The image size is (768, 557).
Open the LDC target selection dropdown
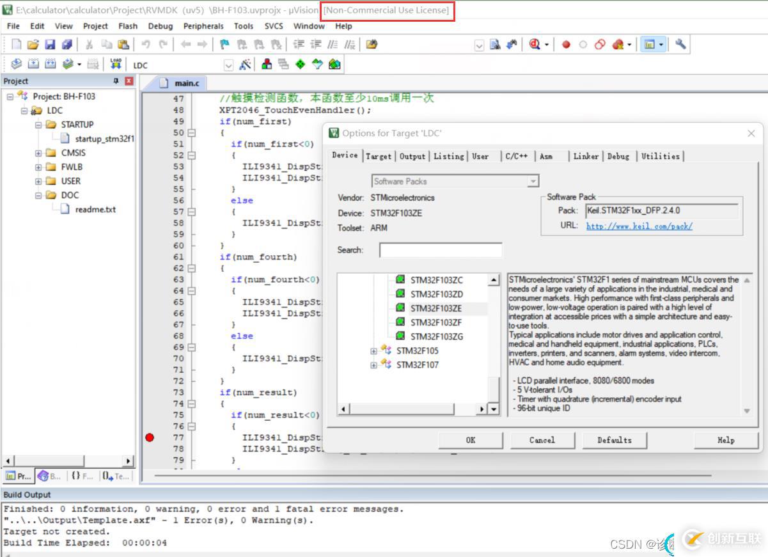coord(228,65)
